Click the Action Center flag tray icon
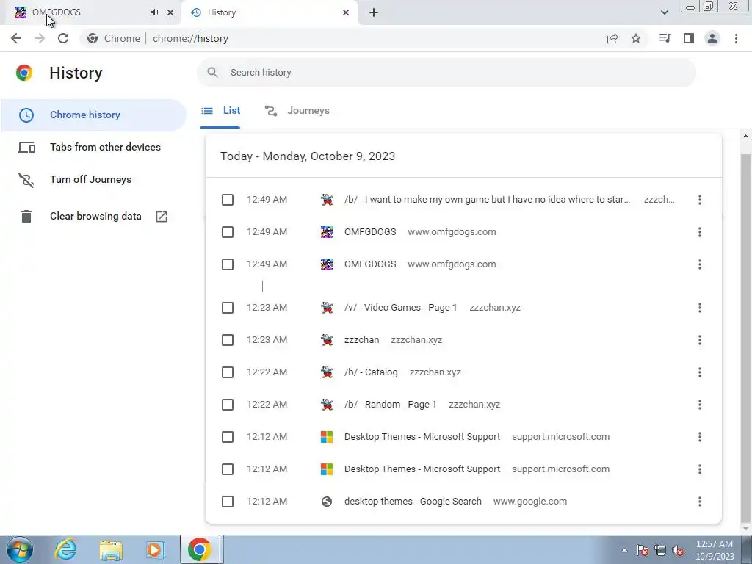Image resolution: width=752 pixels, height=564 pixels. coord(643,551)
